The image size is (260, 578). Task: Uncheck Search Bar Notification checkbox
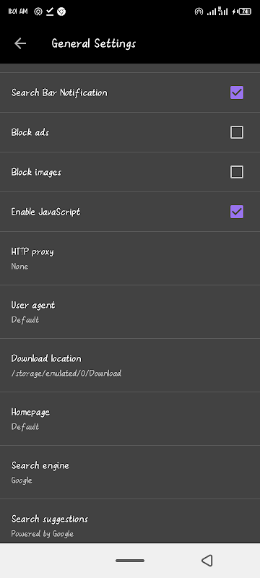point(237,92)
